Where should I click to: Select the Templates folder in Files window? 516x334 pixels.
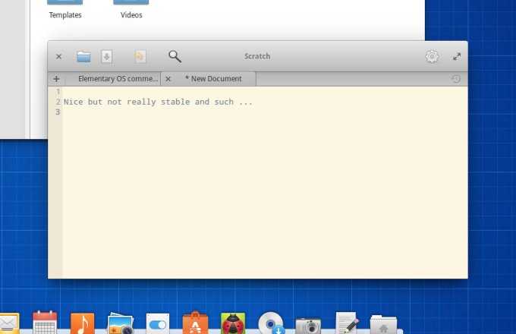pyautogui.click(x=64, y=9)
